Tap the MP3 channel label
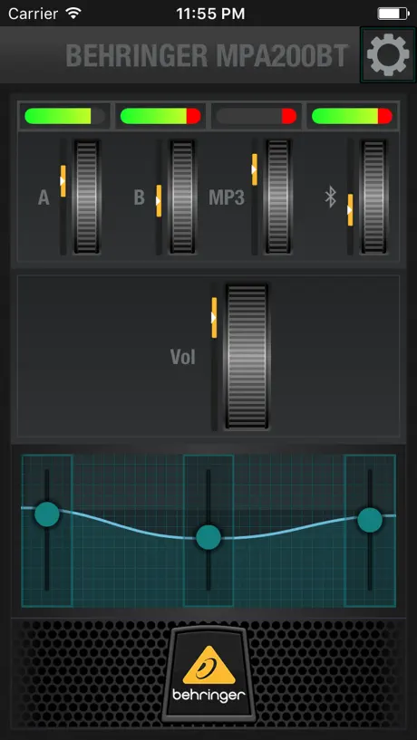The height and width of the screenshot is (740, 417). coord(227,197)
